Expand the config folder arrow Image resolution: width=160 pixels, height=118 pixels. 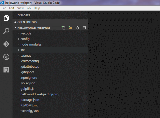19,39
